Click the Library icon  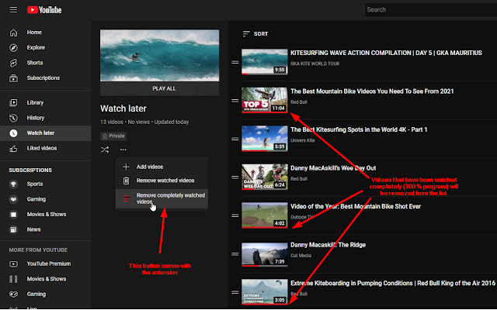[x=13, y=102]
